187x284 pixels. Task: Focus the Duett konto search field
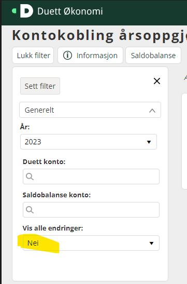pyautogui.click(x=91, y=177)
